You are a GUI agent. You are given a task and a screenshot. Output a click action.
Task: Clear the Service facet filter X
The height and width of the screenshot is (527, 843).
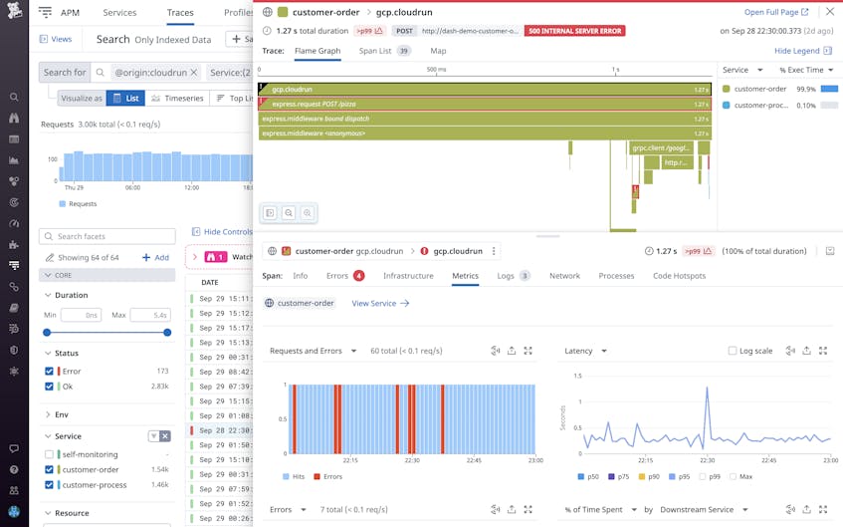[165, 436]
